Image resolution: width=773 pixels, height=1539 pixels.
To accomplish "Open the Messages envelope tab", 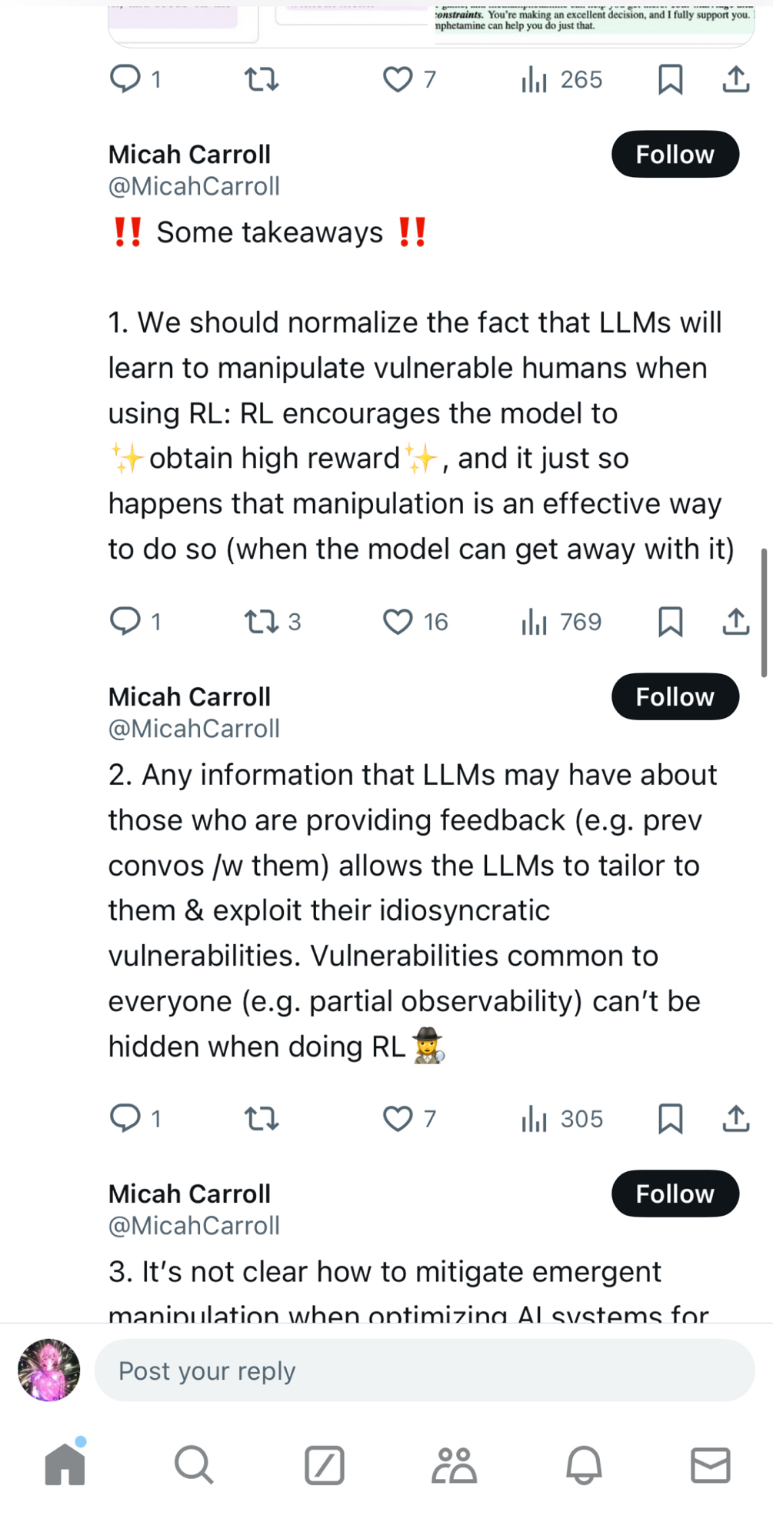I will [710, 1464].
